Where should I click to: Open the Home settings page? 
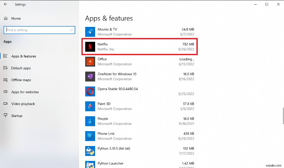[16, 18]
